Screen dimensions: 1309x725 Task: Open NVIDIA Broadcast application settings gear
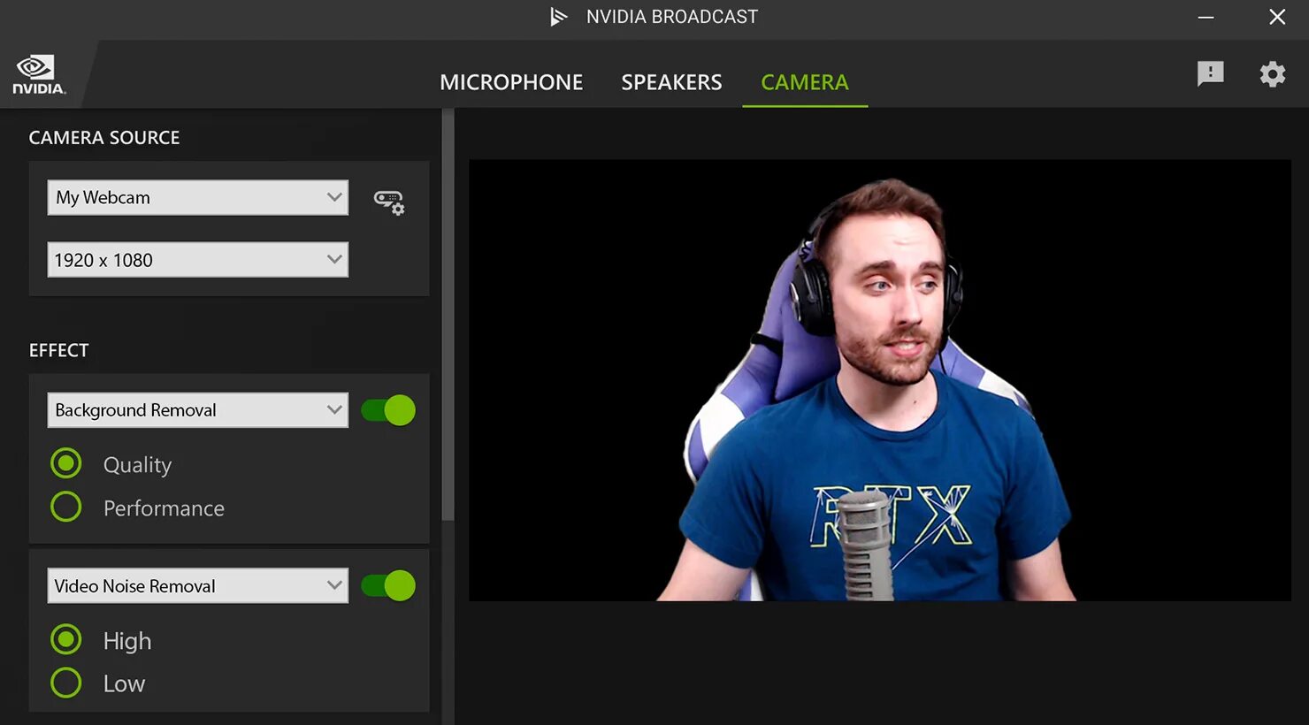1272,73
